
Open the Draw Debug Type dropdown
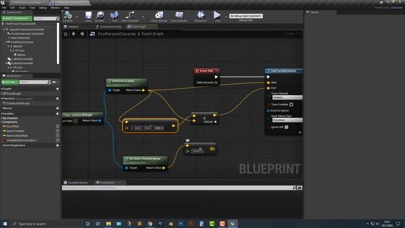pos(287,120)
